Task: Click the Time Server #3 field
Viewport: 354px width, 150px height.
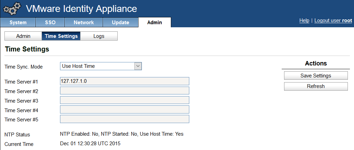Action: pyautogui.click(x=124, y=100)
